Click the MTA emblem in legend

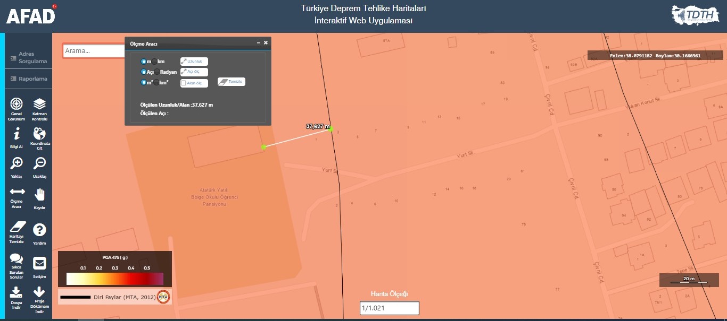click(x=163, y=297)
